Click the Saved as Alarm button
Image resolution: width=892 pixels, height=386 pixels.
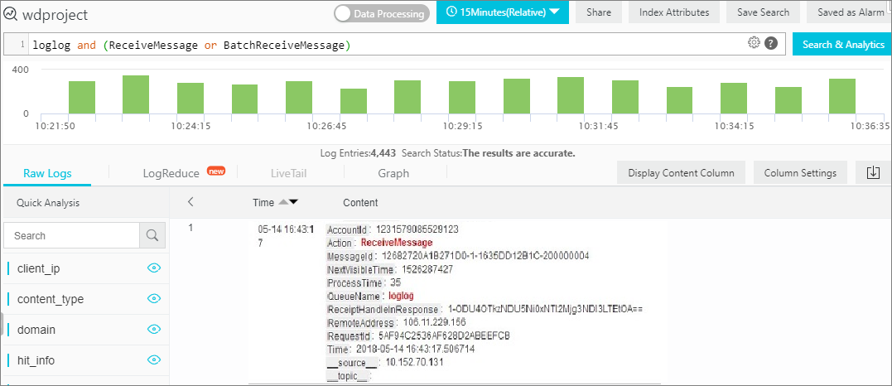coord(851,12)
